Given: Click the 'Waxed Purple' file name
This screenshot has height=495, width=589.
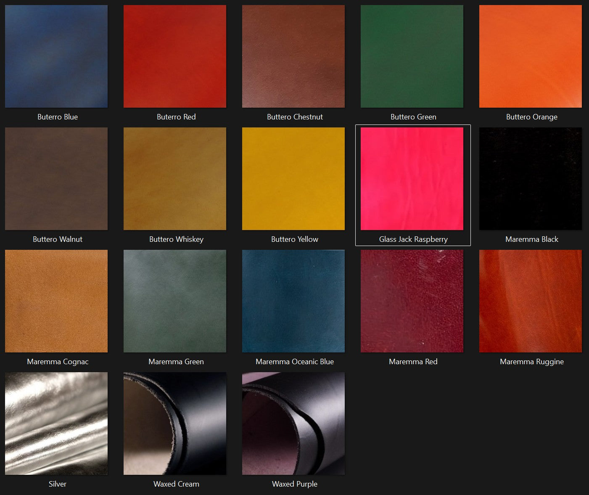Looking at the screenshot, I should 295,484.
